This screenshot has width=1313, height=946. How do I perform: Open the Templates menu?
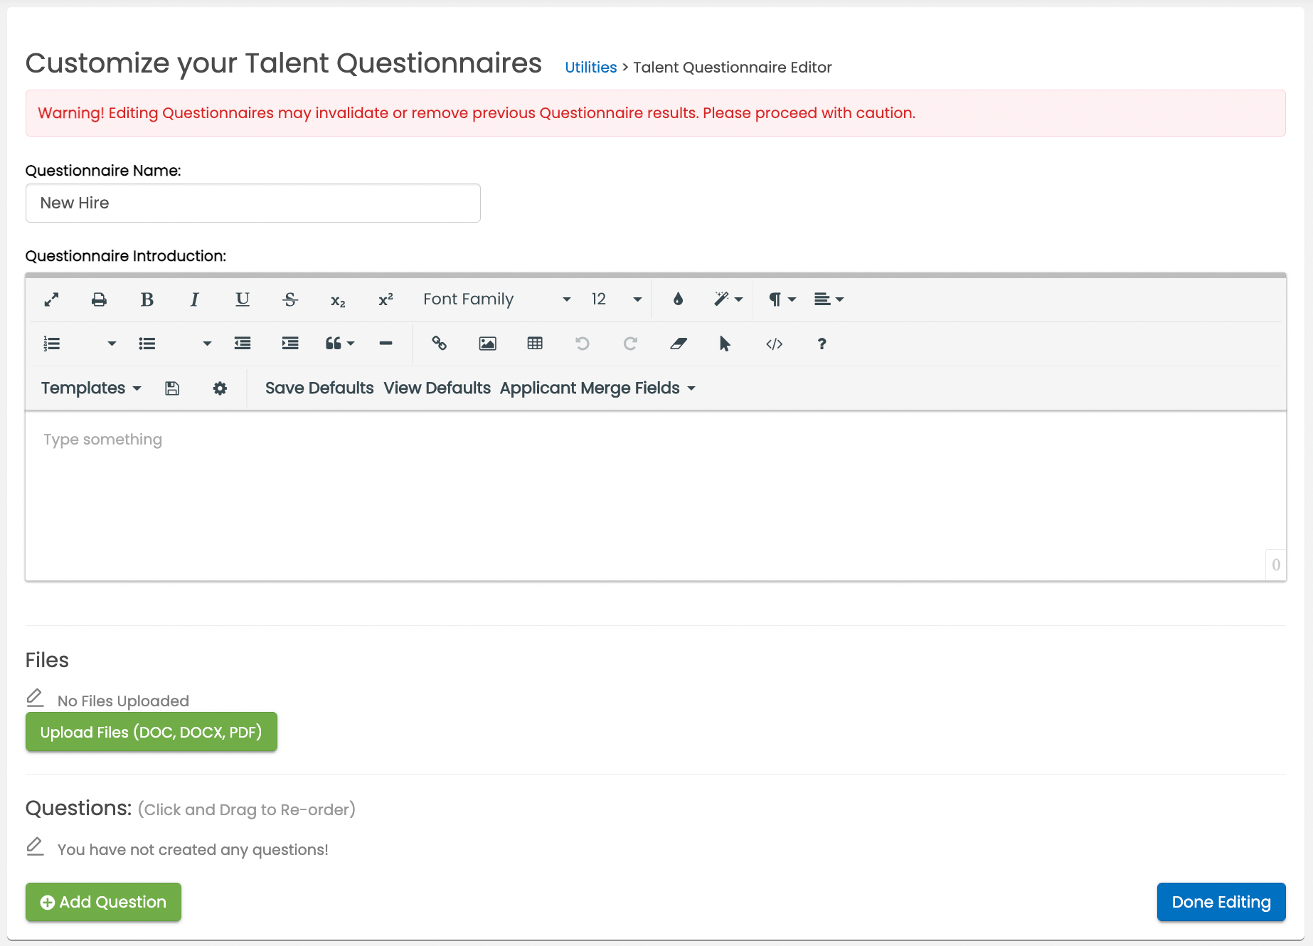(91, 388)
